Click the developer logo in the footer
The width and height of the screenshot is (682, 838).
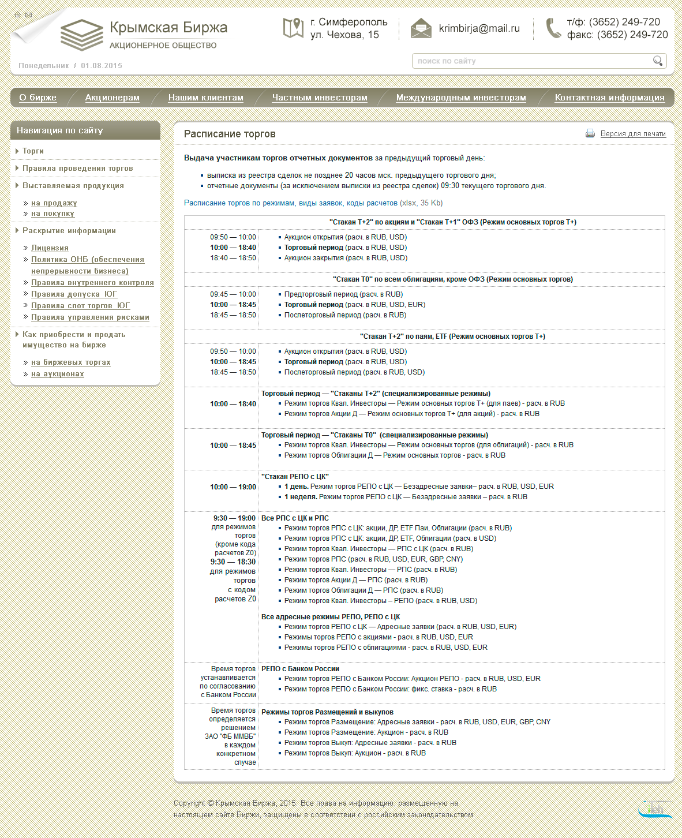tap(655, 809)
